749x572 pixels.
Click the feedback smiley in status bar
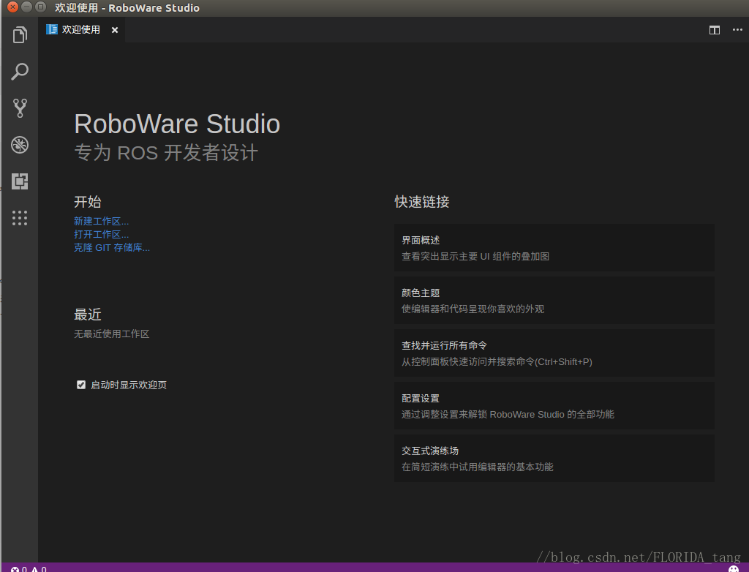(x=733, y=568)
